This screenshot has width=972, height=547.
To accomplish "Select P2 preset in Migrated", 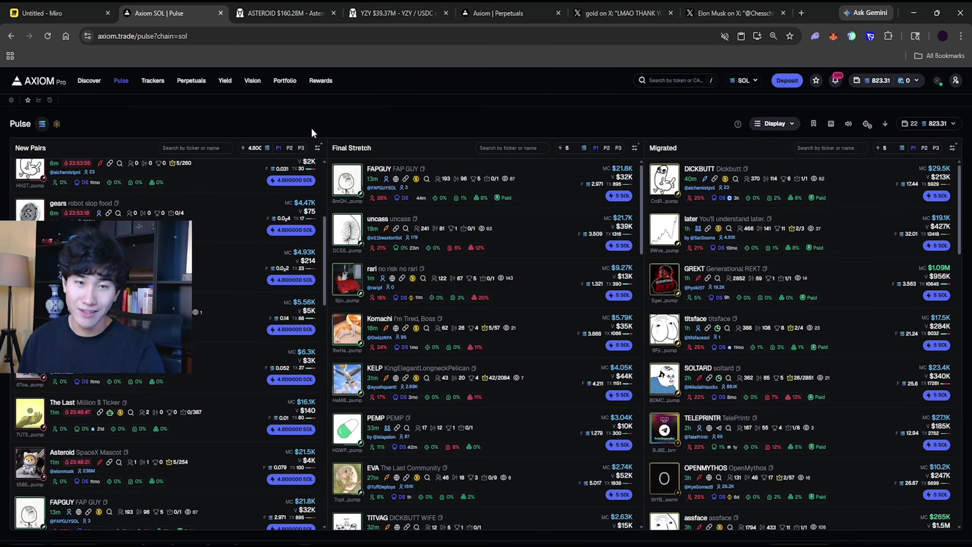I will coord(924,148).
